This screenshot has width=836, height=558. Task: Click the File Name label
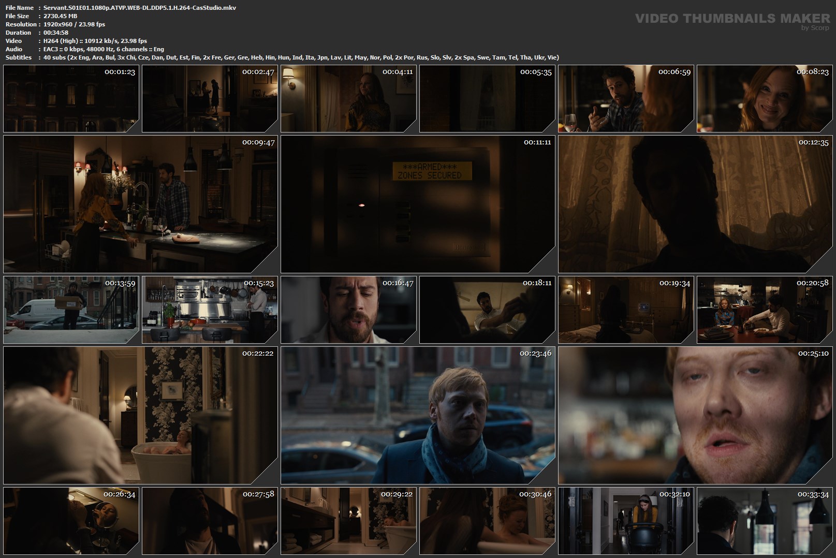coord(20,8)
